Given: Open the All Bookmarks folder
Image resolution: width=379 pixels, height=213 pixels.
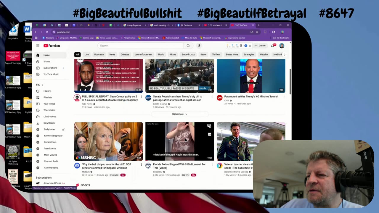Looking at the screenshot, I should pyautogui.click(x=281, y=38).
